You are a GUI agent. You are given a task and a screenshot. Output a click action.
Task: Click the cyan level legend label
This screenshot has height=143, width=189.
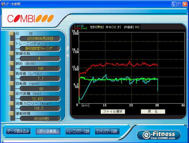tap(79, 26)
